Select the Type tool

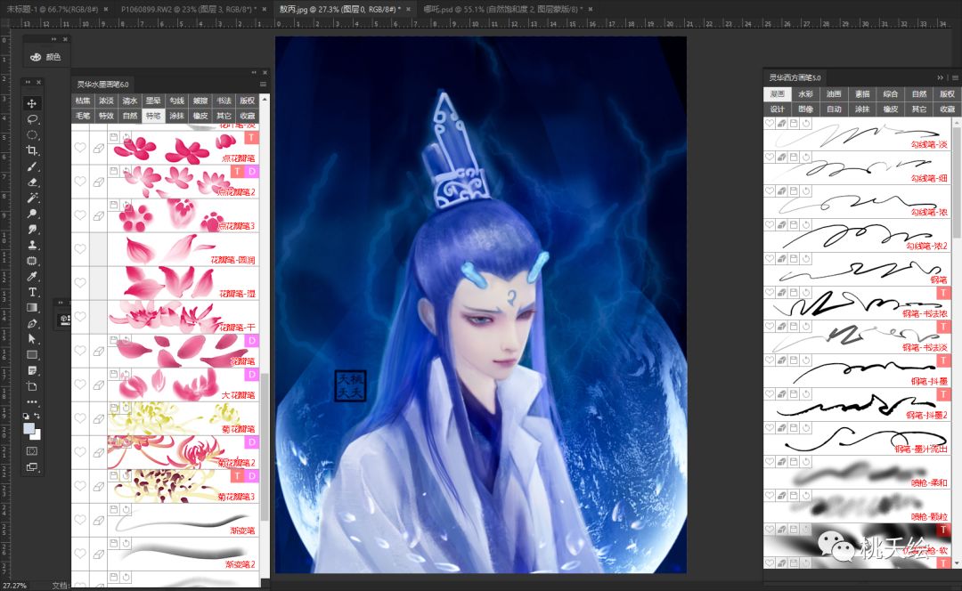[33, 292]
